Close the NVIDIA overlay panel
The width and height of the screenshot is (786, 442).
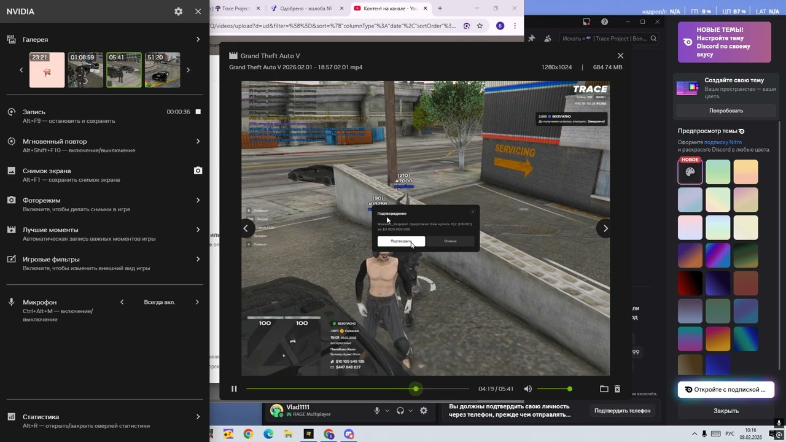point(198,12)
